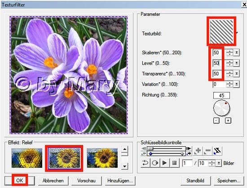Image resolution: width=247 pixels, height=188 pixels.
Task: Click the Variation spinner arrows
Action: [x=229, y=84]
